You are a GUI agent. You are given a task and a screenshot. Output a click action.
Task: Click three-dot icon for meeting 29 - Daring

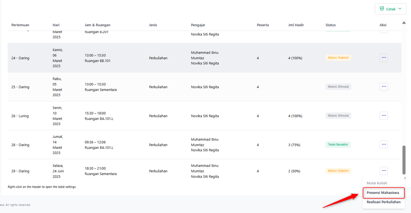tap(383, 171)
